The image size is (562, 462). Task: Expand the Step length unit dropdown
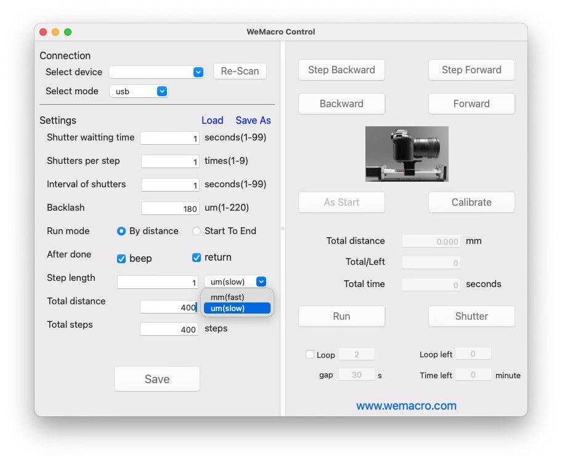pyautogui.click(x=235, y=282)
